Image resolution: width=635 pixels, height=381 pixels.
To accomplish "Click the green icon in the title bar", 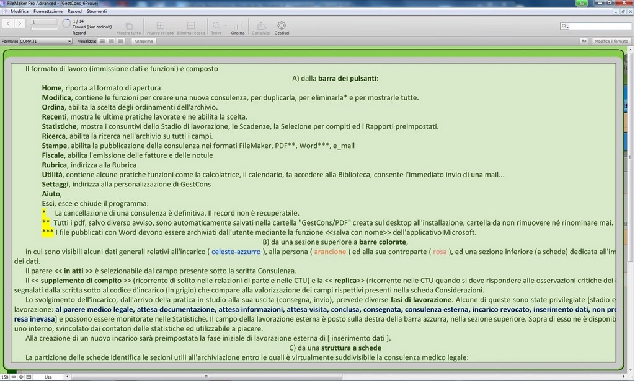I will [x=582, y=3].
